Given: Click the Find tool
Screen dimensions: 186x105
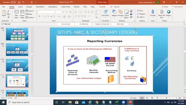Looking at the screenshot, I should (140, 11).
